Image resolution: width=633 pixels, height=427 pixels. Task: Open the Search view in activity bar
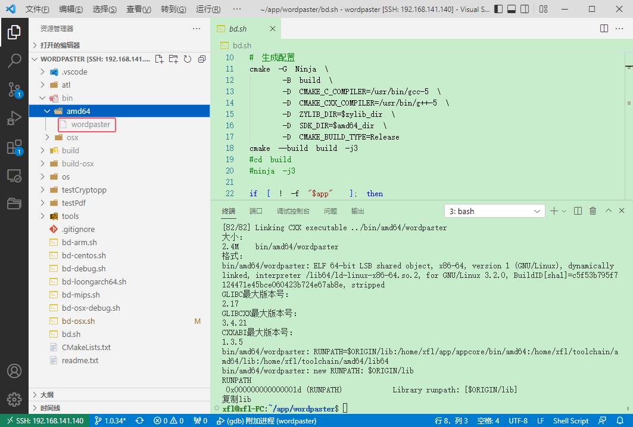tap(14, 60)
